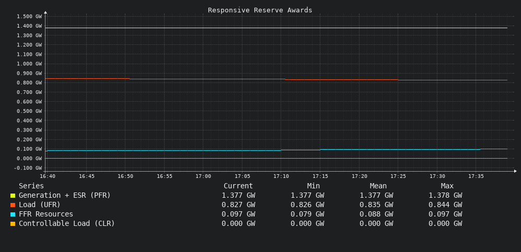Click Load (UFR) mean value 0.835 GW
The height and width of the screenshot is (252, 521).
376,205
